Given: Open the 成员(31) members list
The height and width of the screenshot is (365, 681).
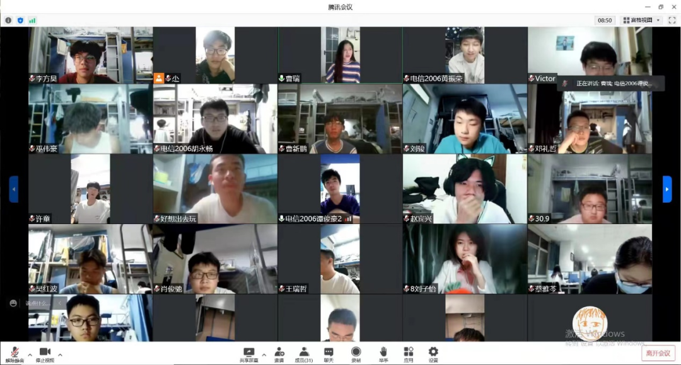Looking at the screenshot, I should [303, 354].
